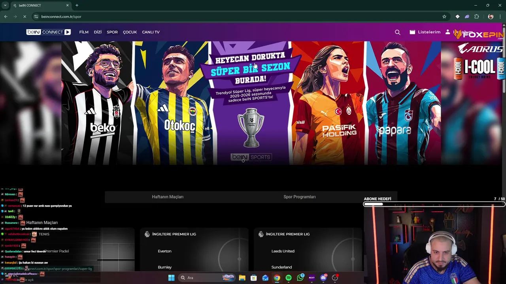The width and height of the screenshot is (506, 284).
Task: Open Microsoft Store from taskbar
Action: click(x=254, y=278)
